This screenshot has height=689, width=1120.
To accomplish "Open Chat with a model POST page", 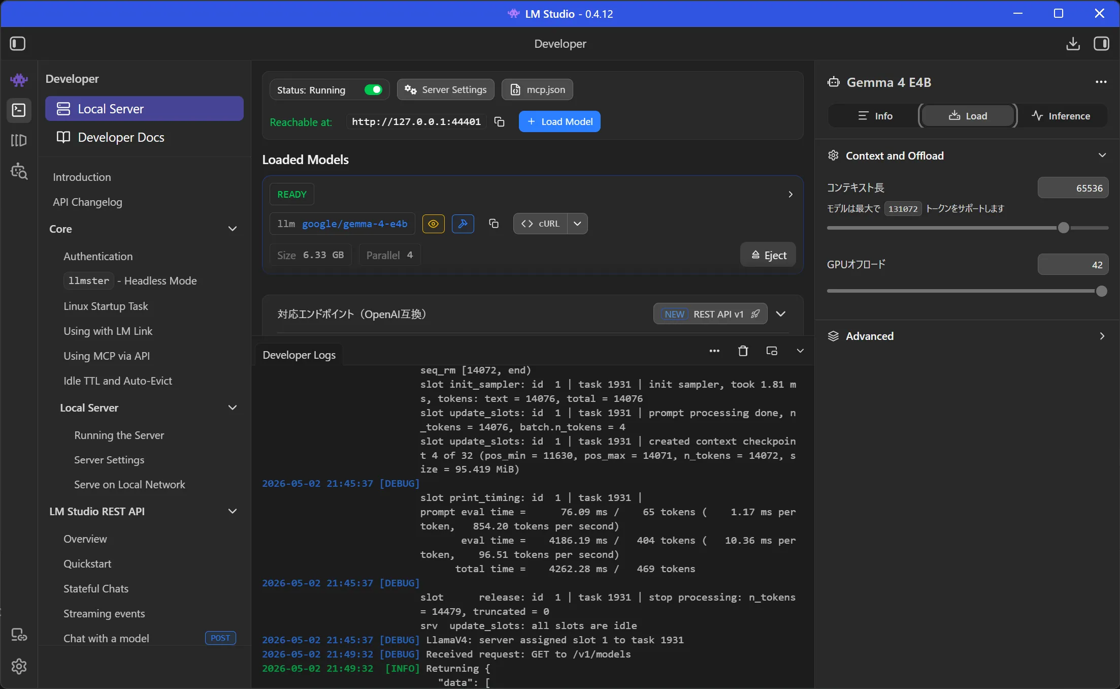I will [x=149, y=638].
